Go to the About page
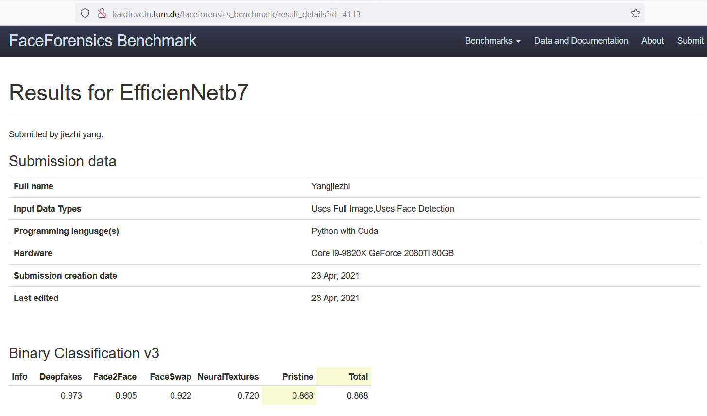Image resolution: width=707 pixels, height=416 pixels. point(652,41)
